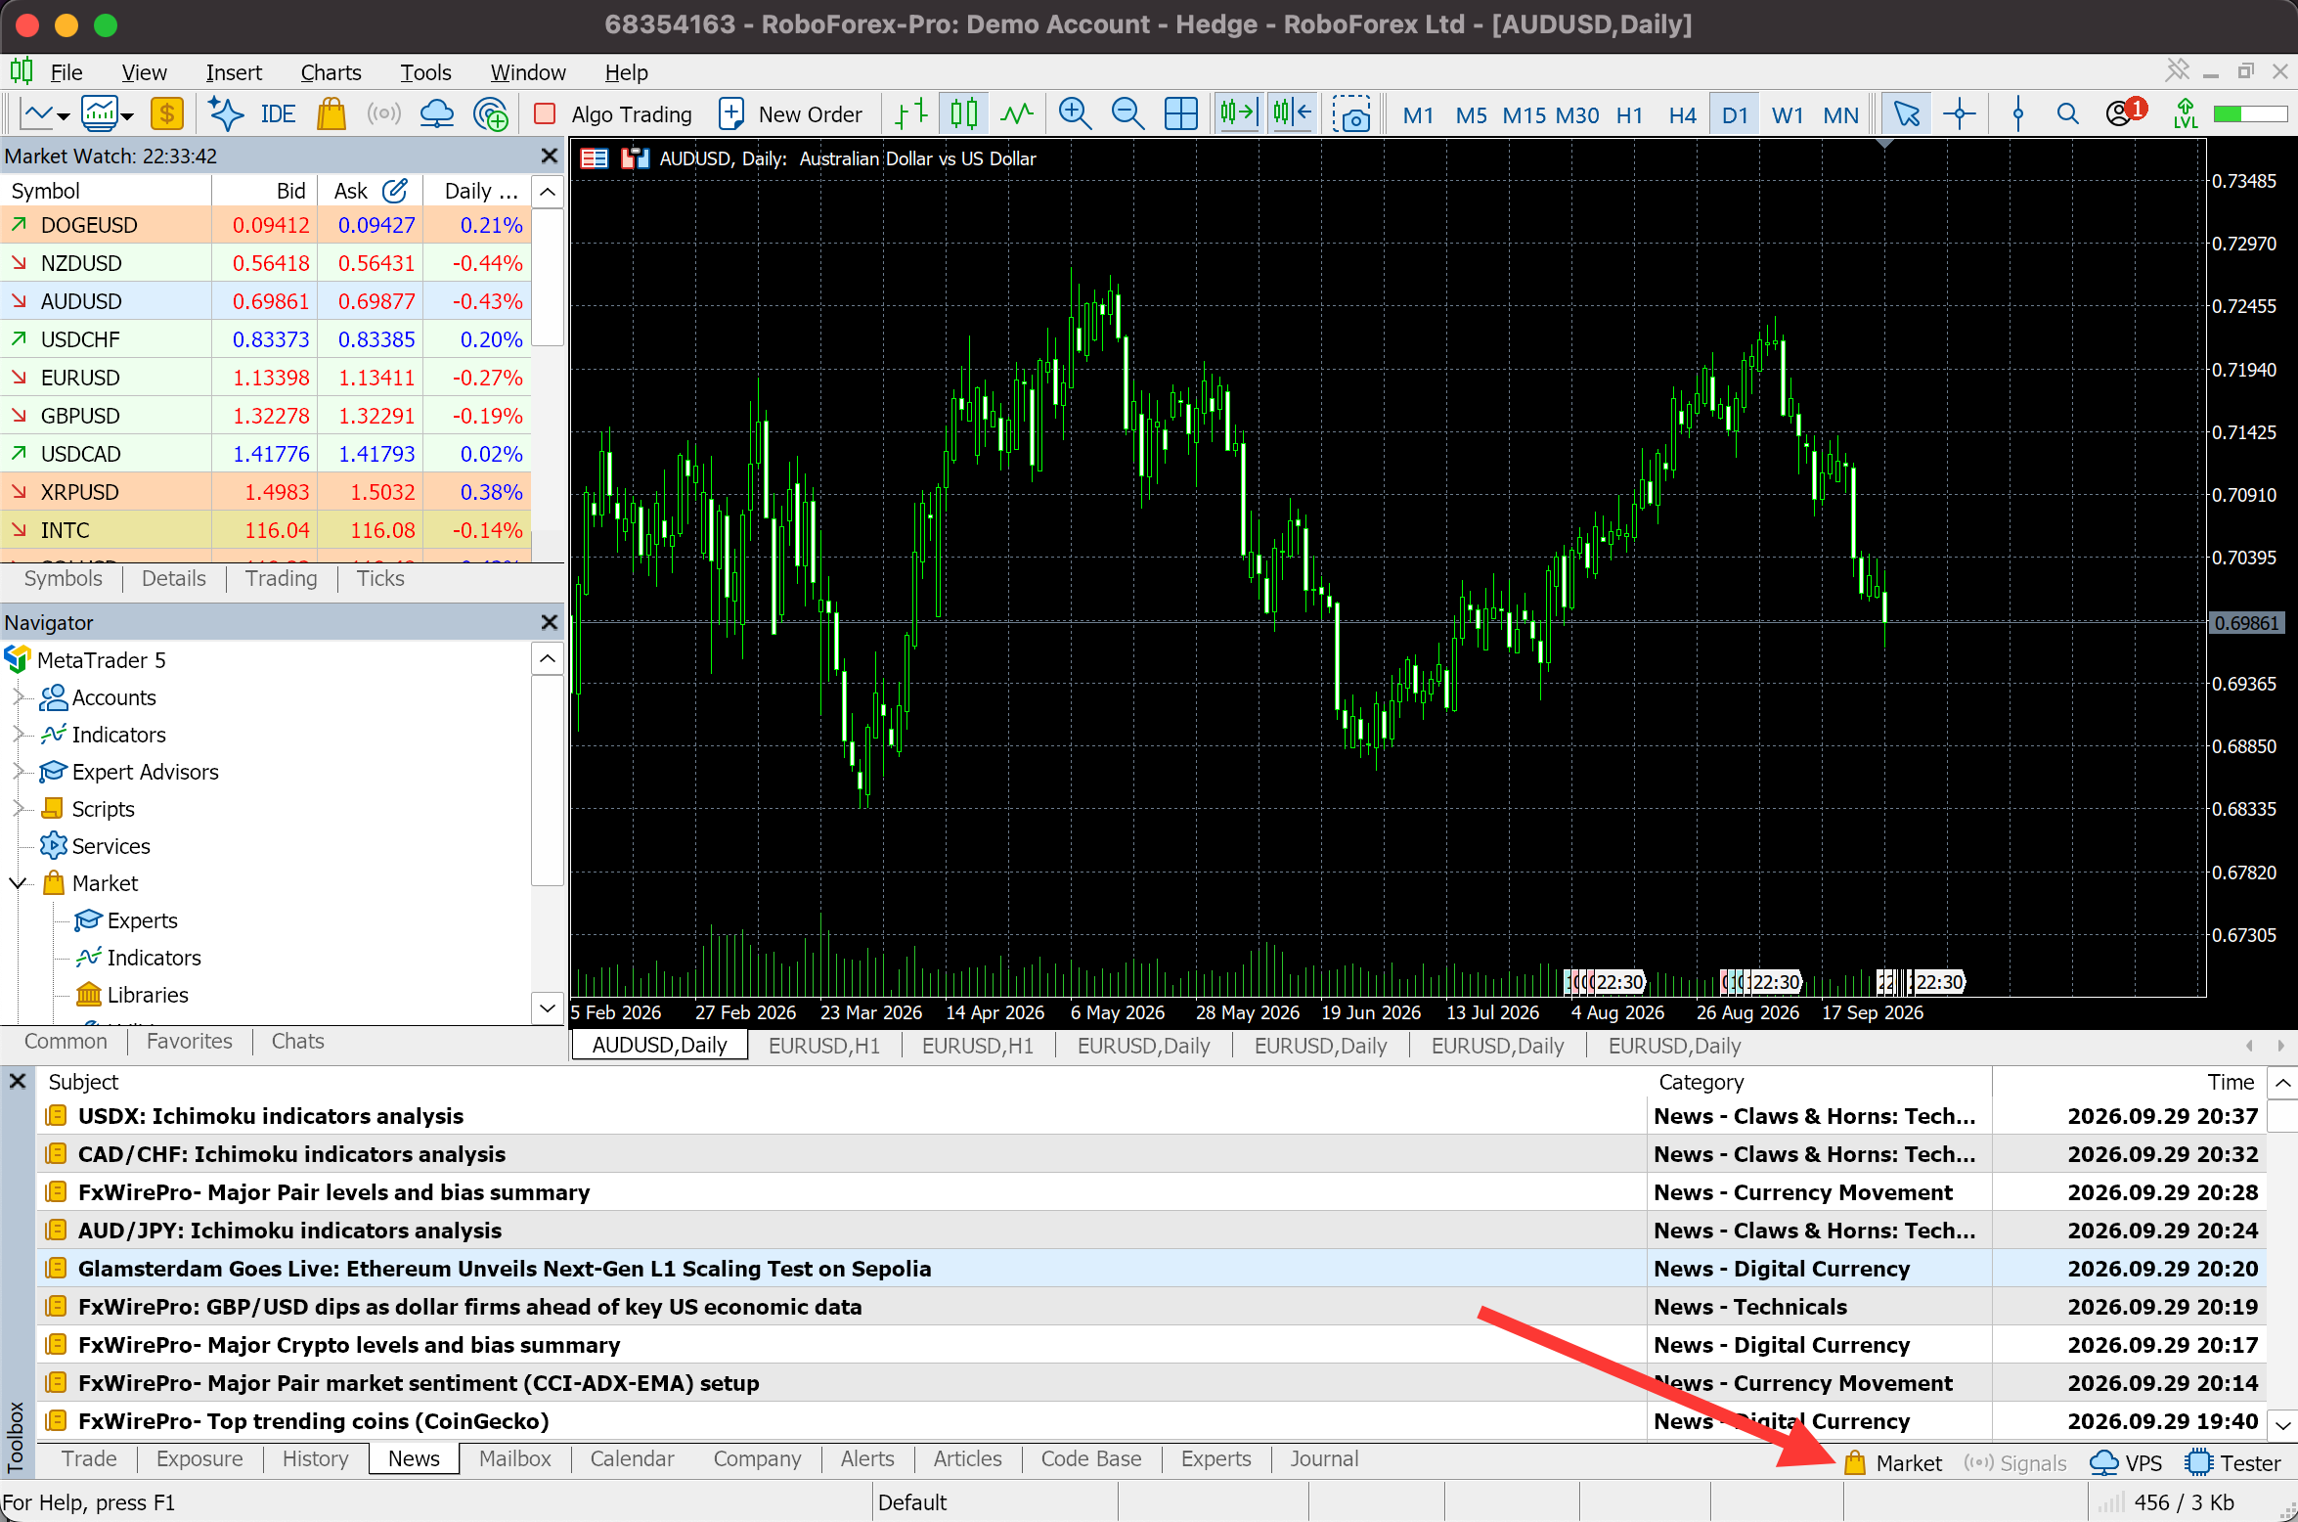The width and height of the screenshot is (2298, 1522).
Task: Click the MQL5 Algo star icon
Action: pos(226,114)
